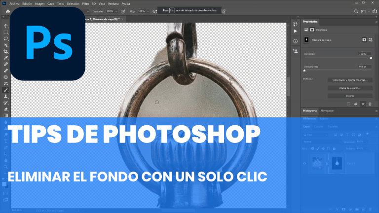Click the Seleccionar y aplicar máscara button
The width and height of the screenshot is (379, 213).
coord(350,80)
